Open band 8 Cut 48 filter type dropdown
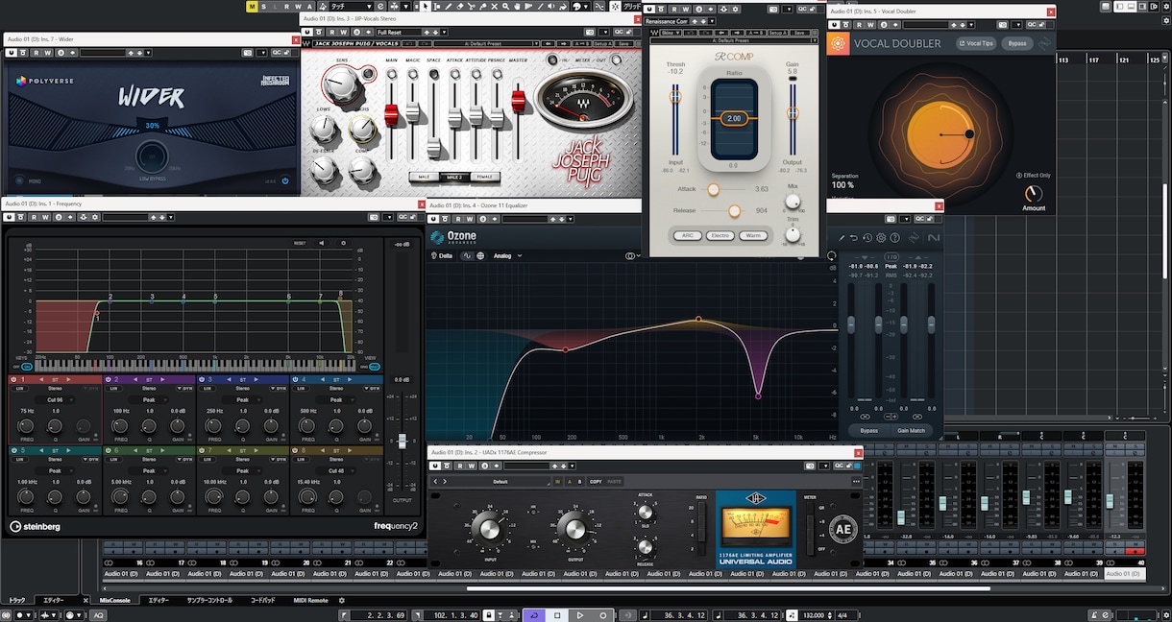1172x622 pixels. point(337,471)
